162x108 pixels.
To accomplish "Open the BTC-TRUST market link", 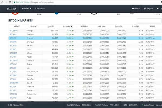I will click(x=14, y=60).
